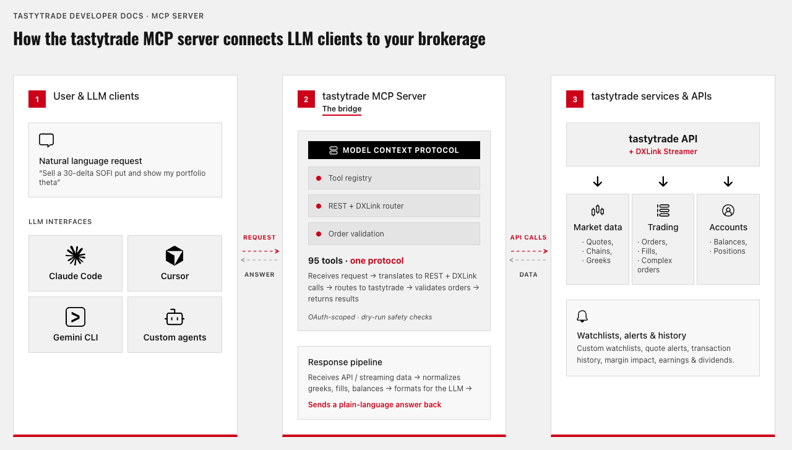The image size is (792, 450).
Task: Select the Trading list icon
Action: tap(663, 210)
